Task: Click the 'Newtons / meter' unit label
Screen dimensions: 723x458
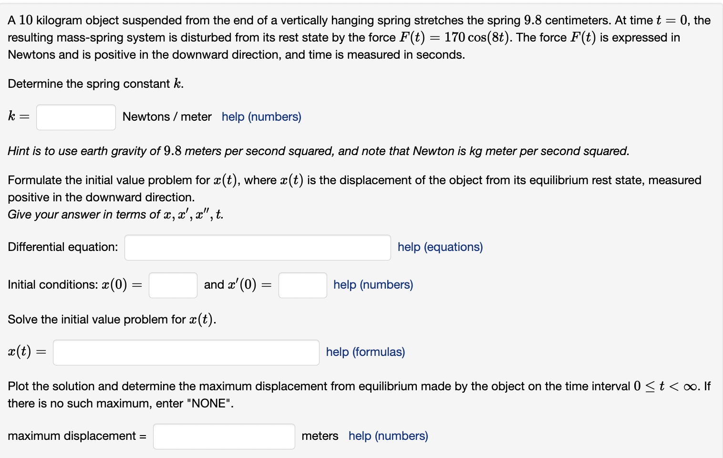Action: (166, 116)
